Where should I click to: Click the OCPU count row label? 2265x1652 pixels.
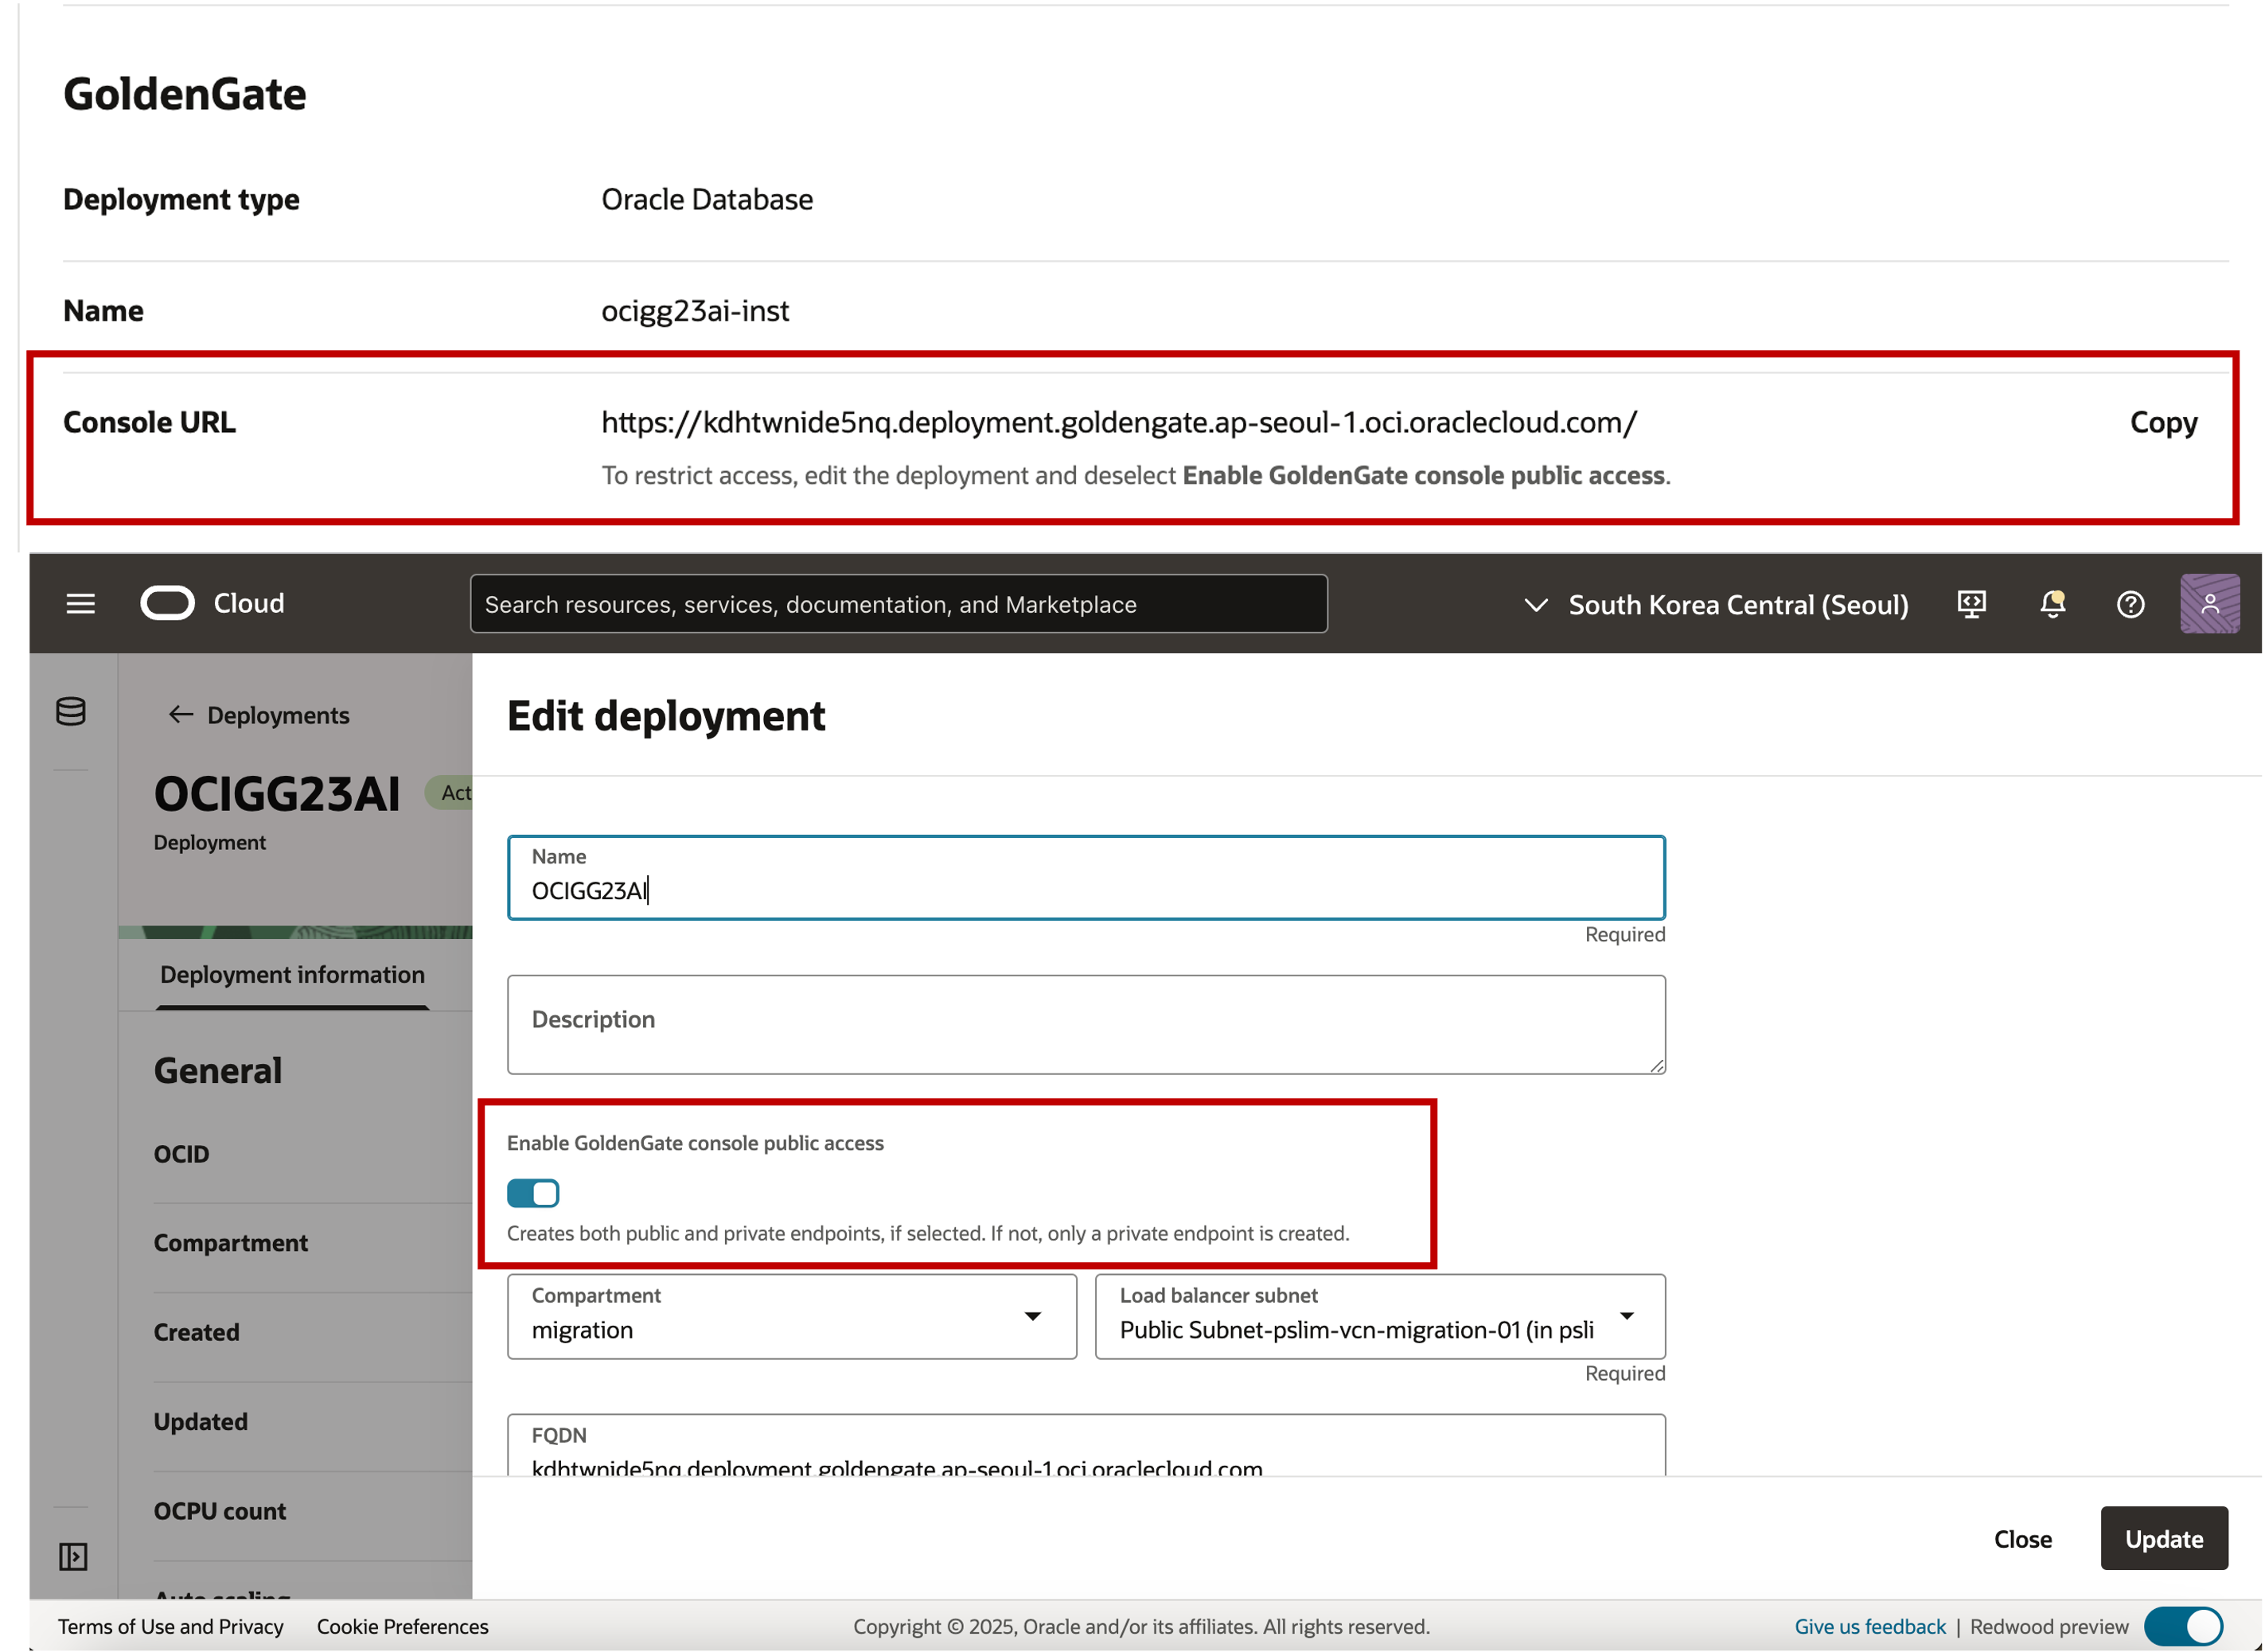click(x=220, y=1511)
